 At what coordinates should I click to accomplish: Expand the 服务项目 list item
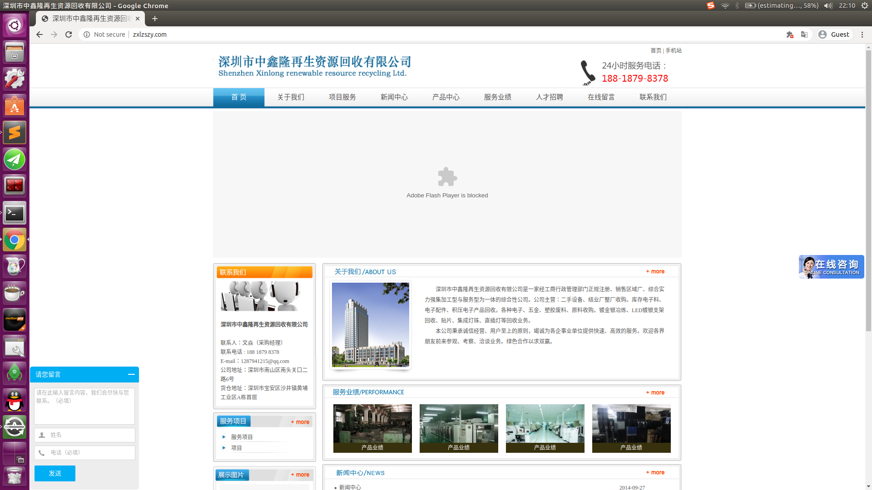pos(242,437)
